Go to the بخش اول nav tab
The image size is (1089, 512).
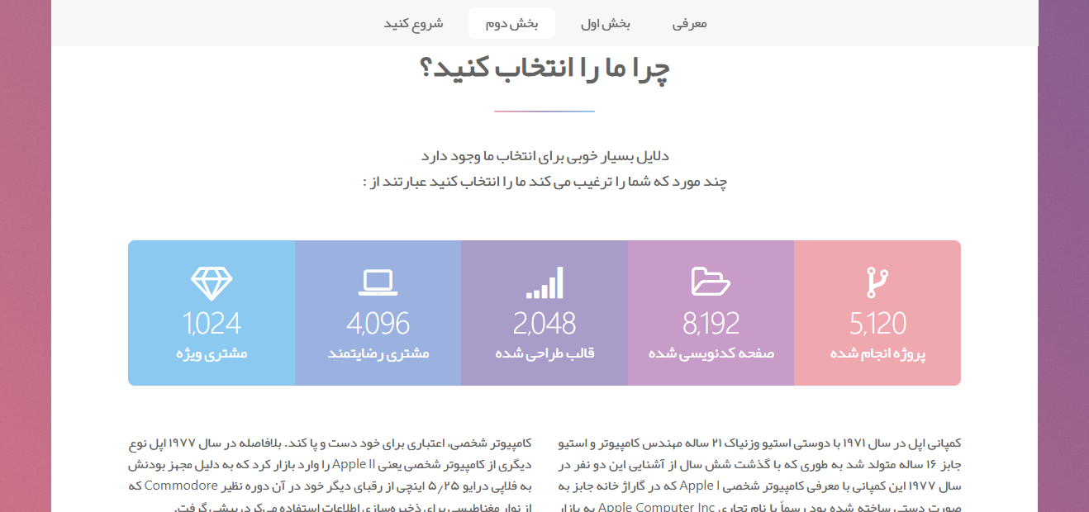click(605, 23)
